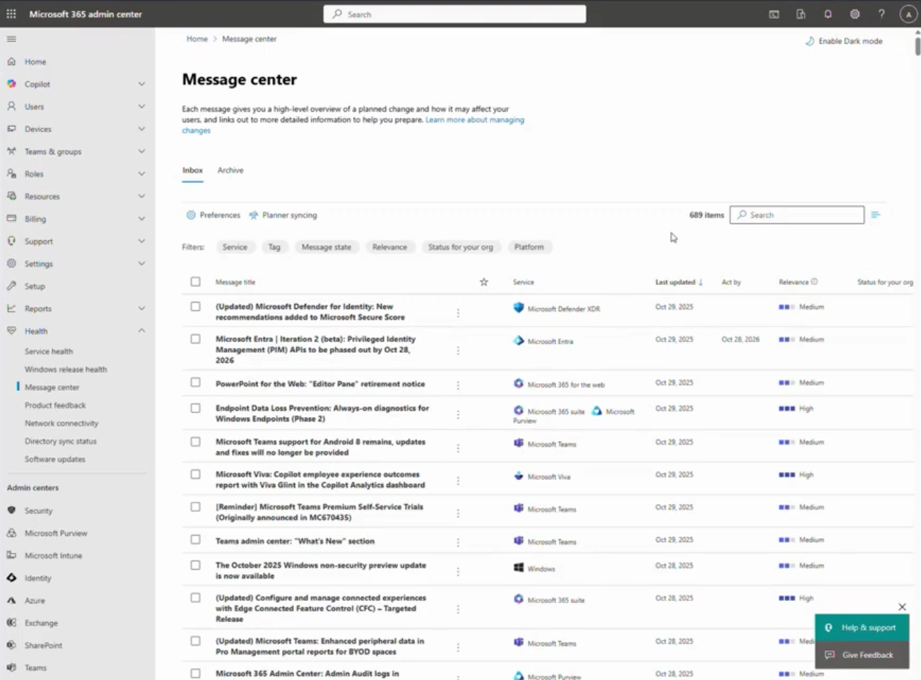Click the notifications bell icon
921x680 pixels.
(828, 14)
